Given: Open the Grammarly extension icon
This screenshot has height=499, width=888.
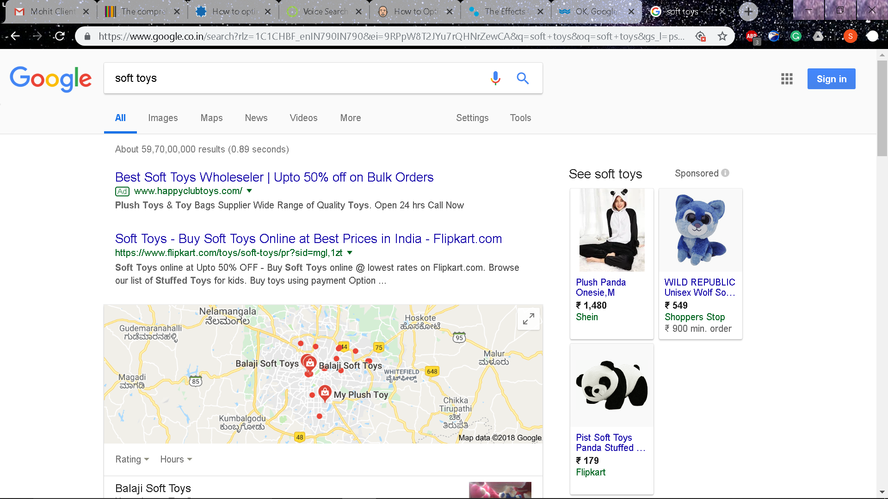Looking at the screenshot, I should (x=796, y=36).
